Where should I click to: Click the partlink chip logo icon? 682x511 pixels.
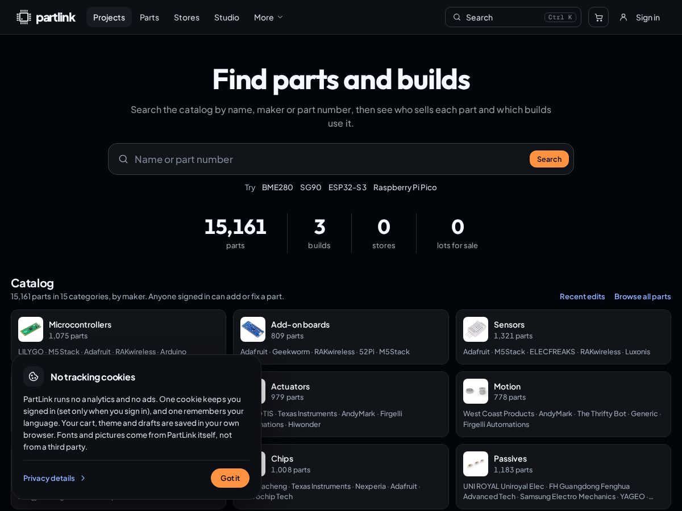(24, 17)
